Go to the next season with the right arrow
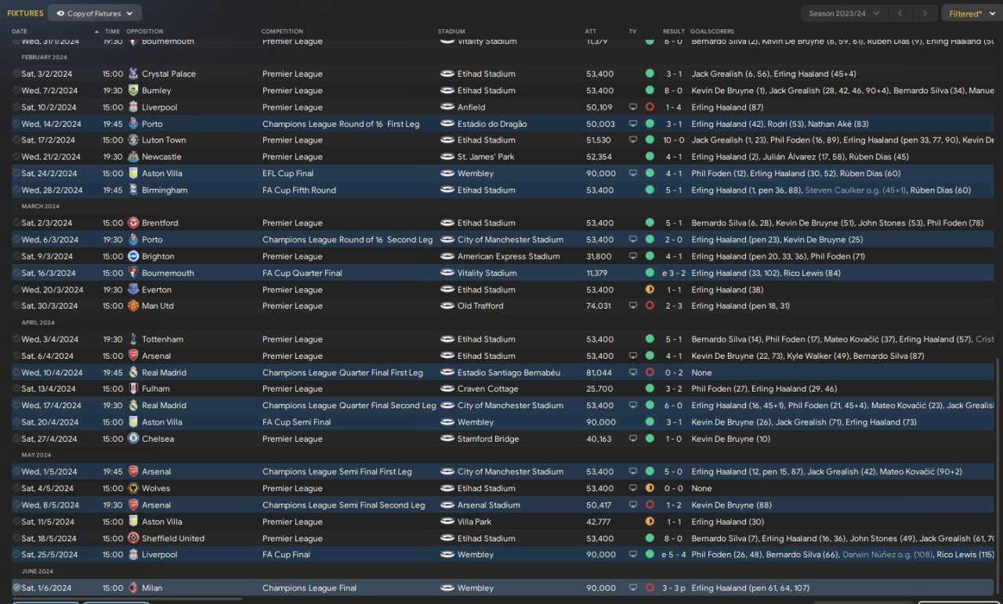 (925, 13)
